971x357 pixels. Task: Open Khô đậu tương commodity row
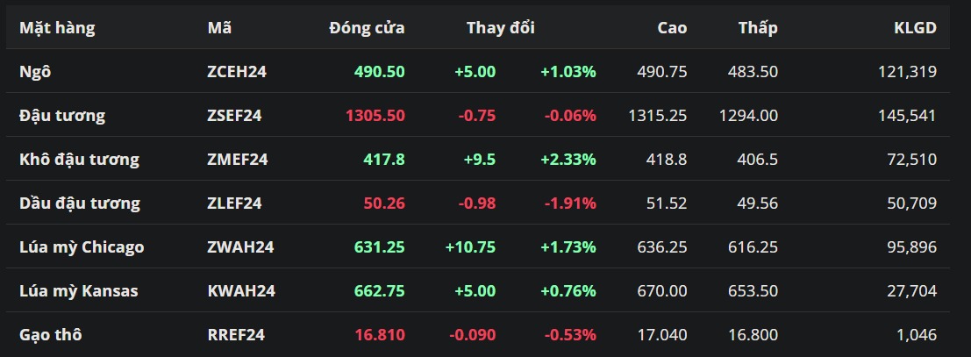[79, 159]
